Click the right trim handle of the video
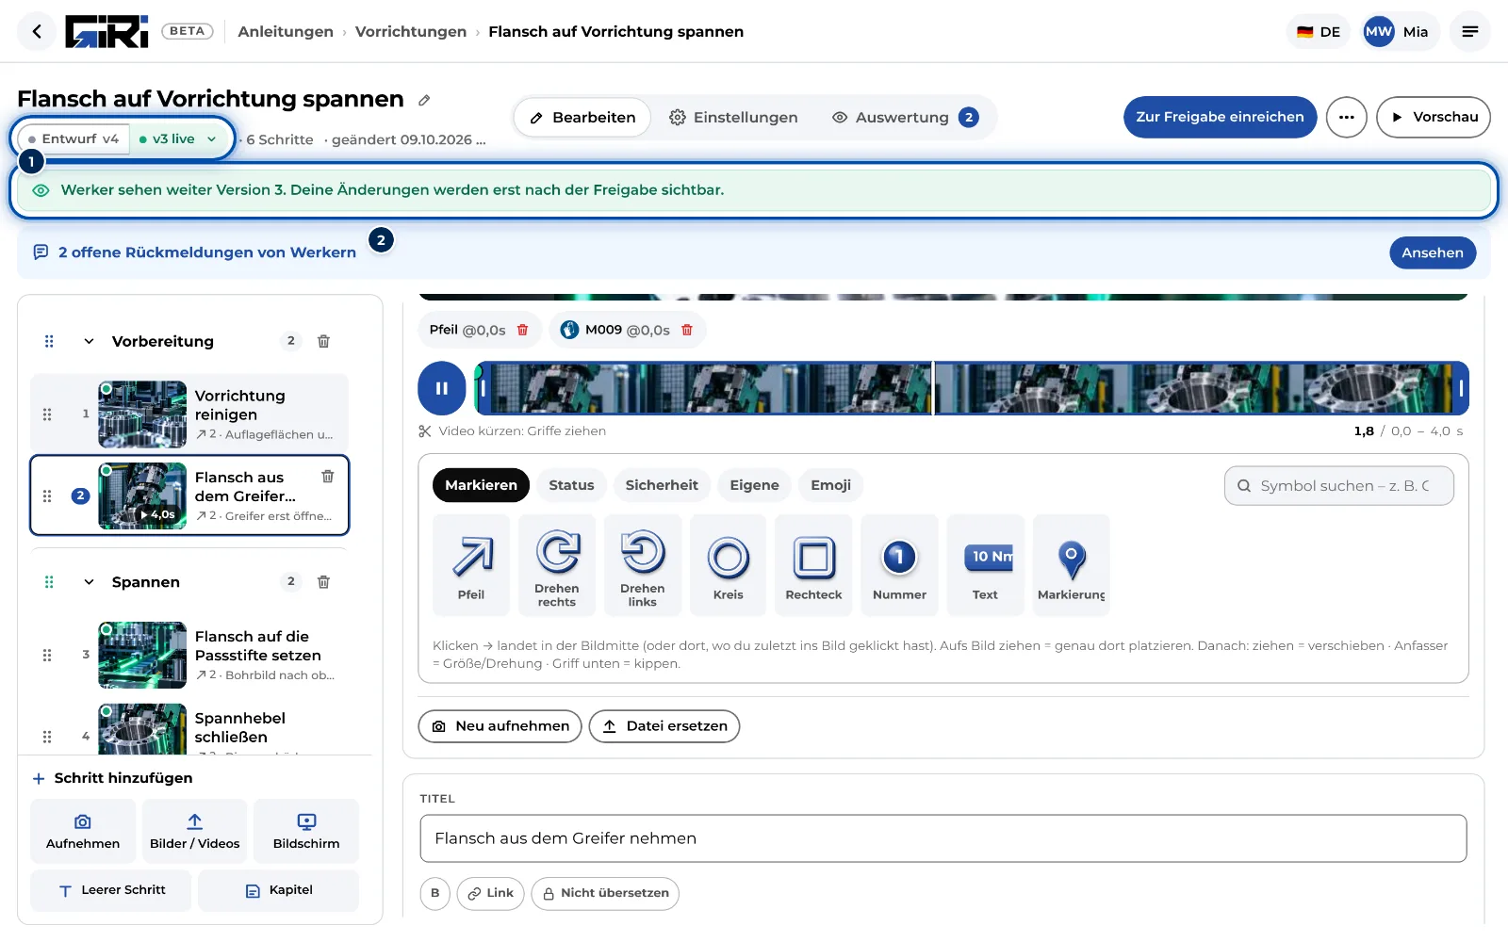1508x942 pixels. pos(1461,388)
